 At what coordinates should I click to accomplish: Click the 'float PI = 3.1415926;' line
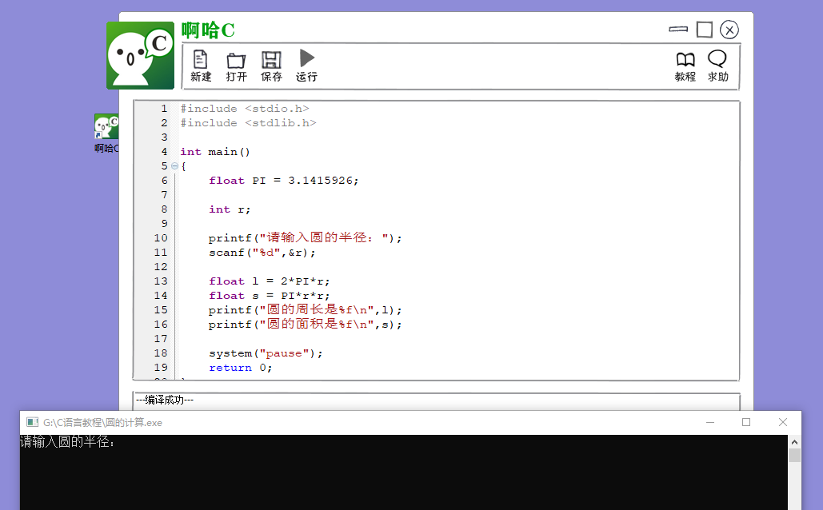283,181
